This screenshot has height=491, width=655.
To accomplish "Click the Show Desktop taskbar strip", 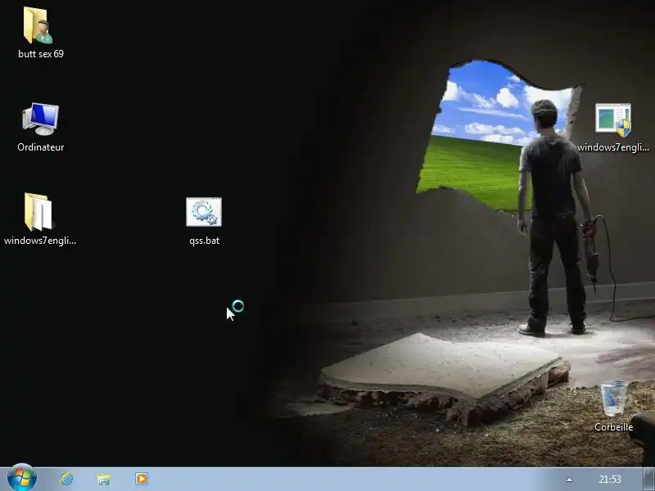I will (648, 479).
